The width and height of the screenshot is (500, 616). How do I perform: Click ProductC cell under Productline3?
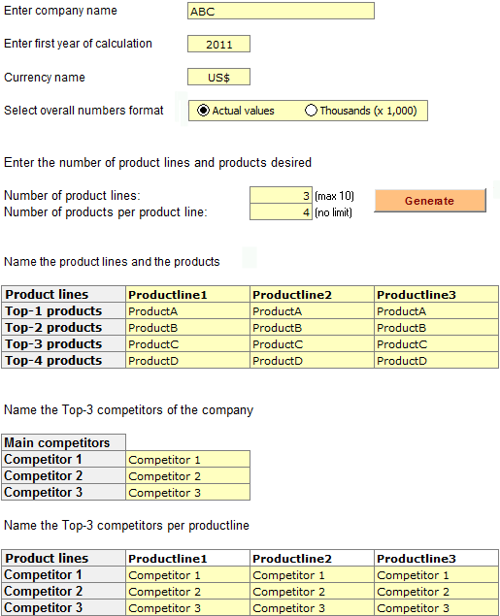[436, 343]
